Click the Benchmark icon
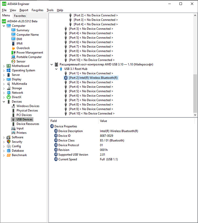Image resolution: width=198 pixels, height=223 pixels. point(9,155)
